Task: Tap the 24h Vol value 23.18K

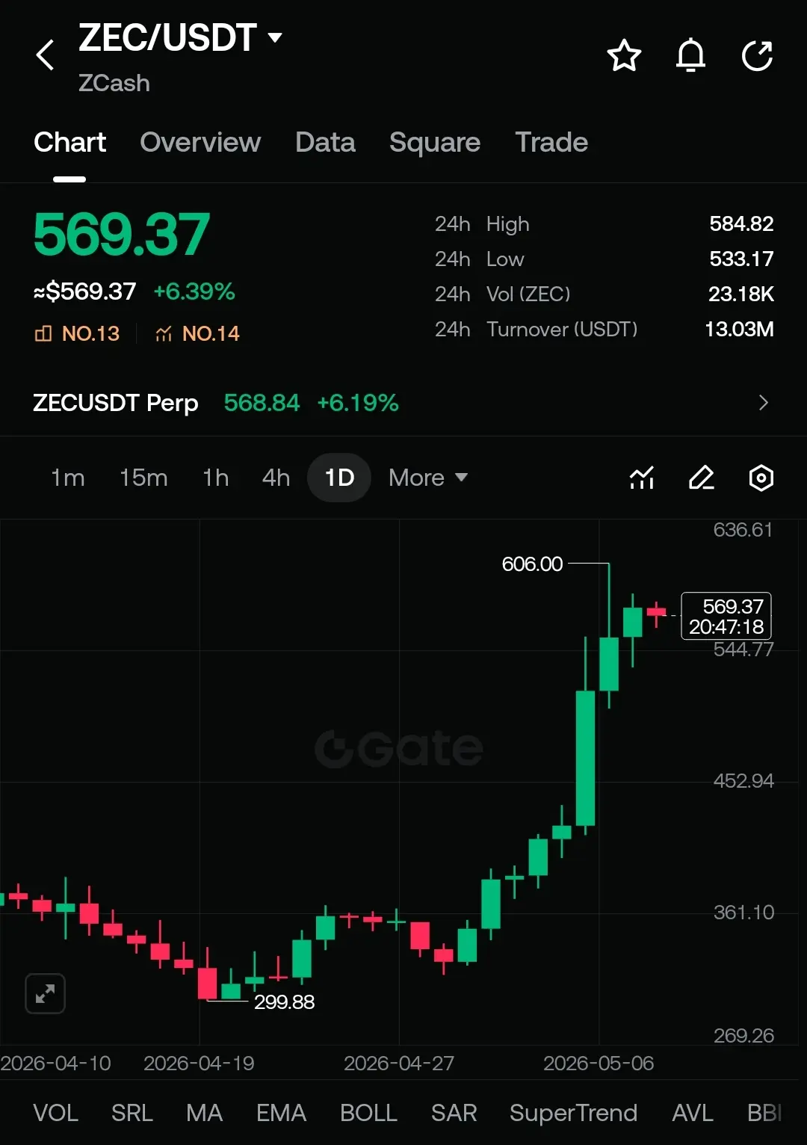Action: (x=741, y=294)
